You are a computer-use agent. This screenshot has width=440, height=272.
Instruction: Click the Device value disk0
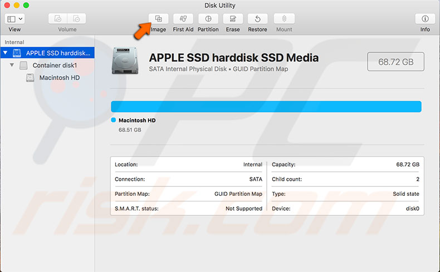tap(412, 209)
